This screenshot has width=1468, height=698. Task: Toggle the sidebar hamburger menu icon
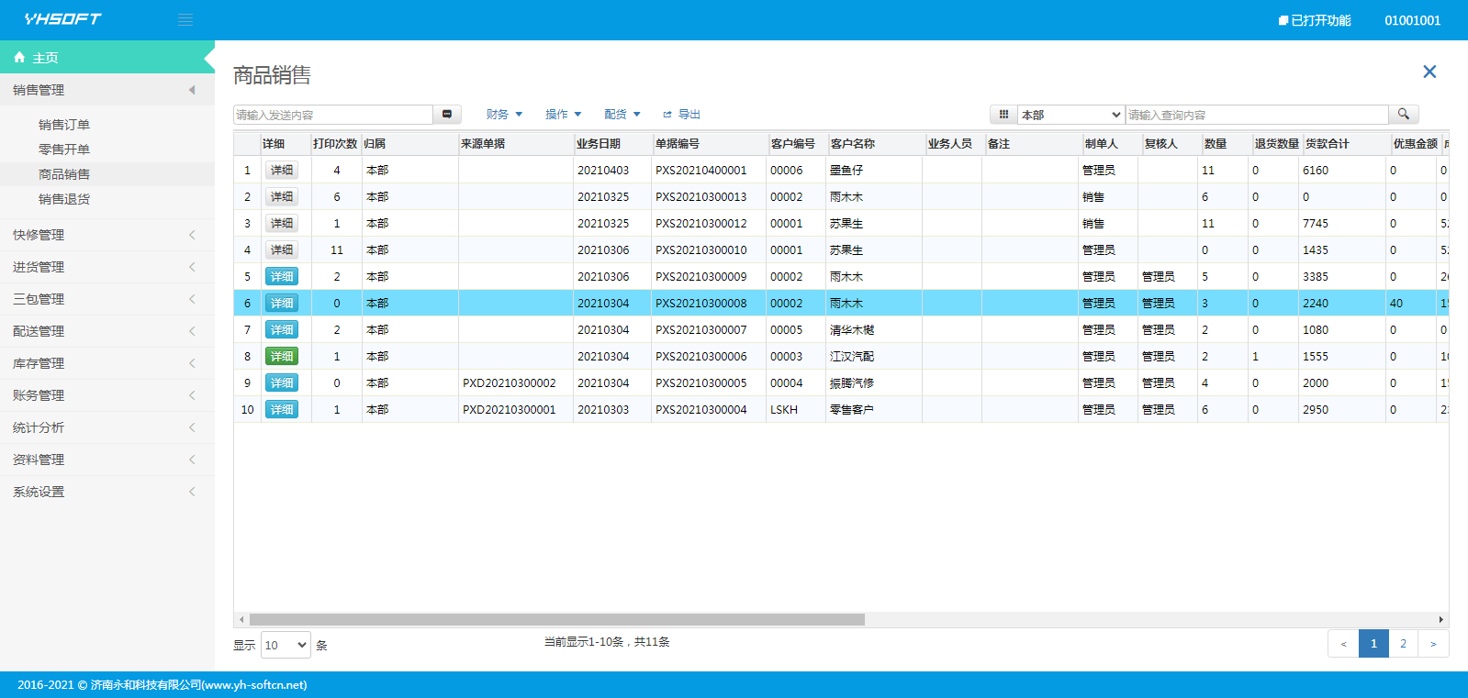185,19
